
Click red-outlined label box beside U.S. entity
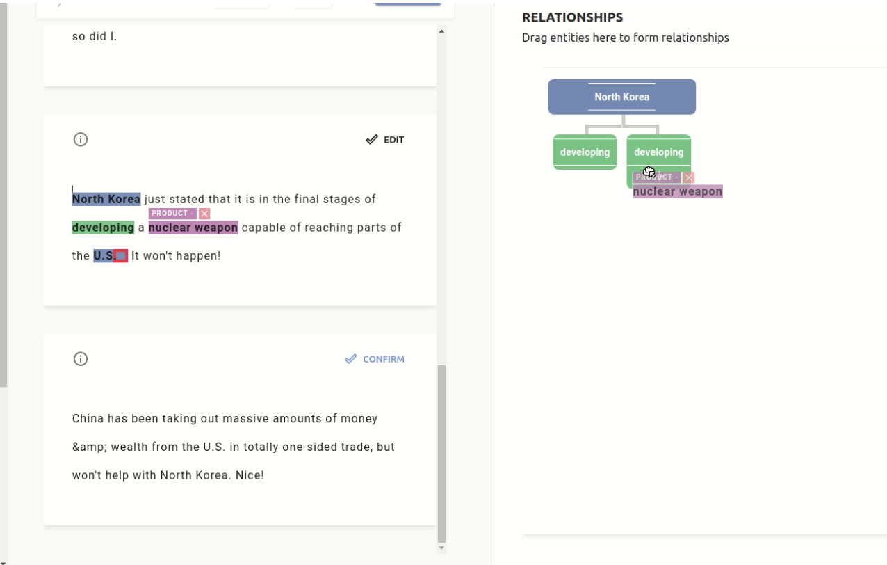122,256
